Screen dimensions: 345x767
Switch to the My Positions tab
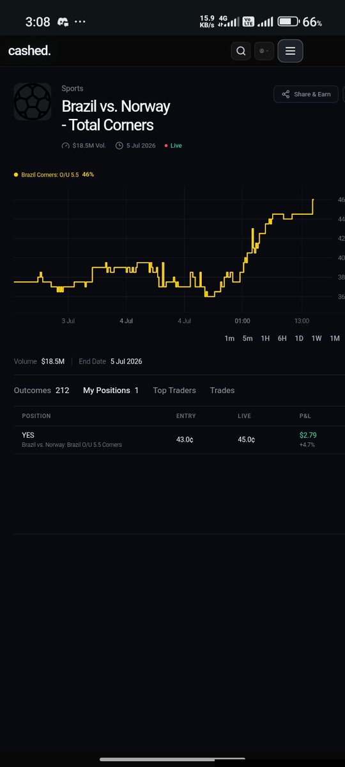(111, 390)
